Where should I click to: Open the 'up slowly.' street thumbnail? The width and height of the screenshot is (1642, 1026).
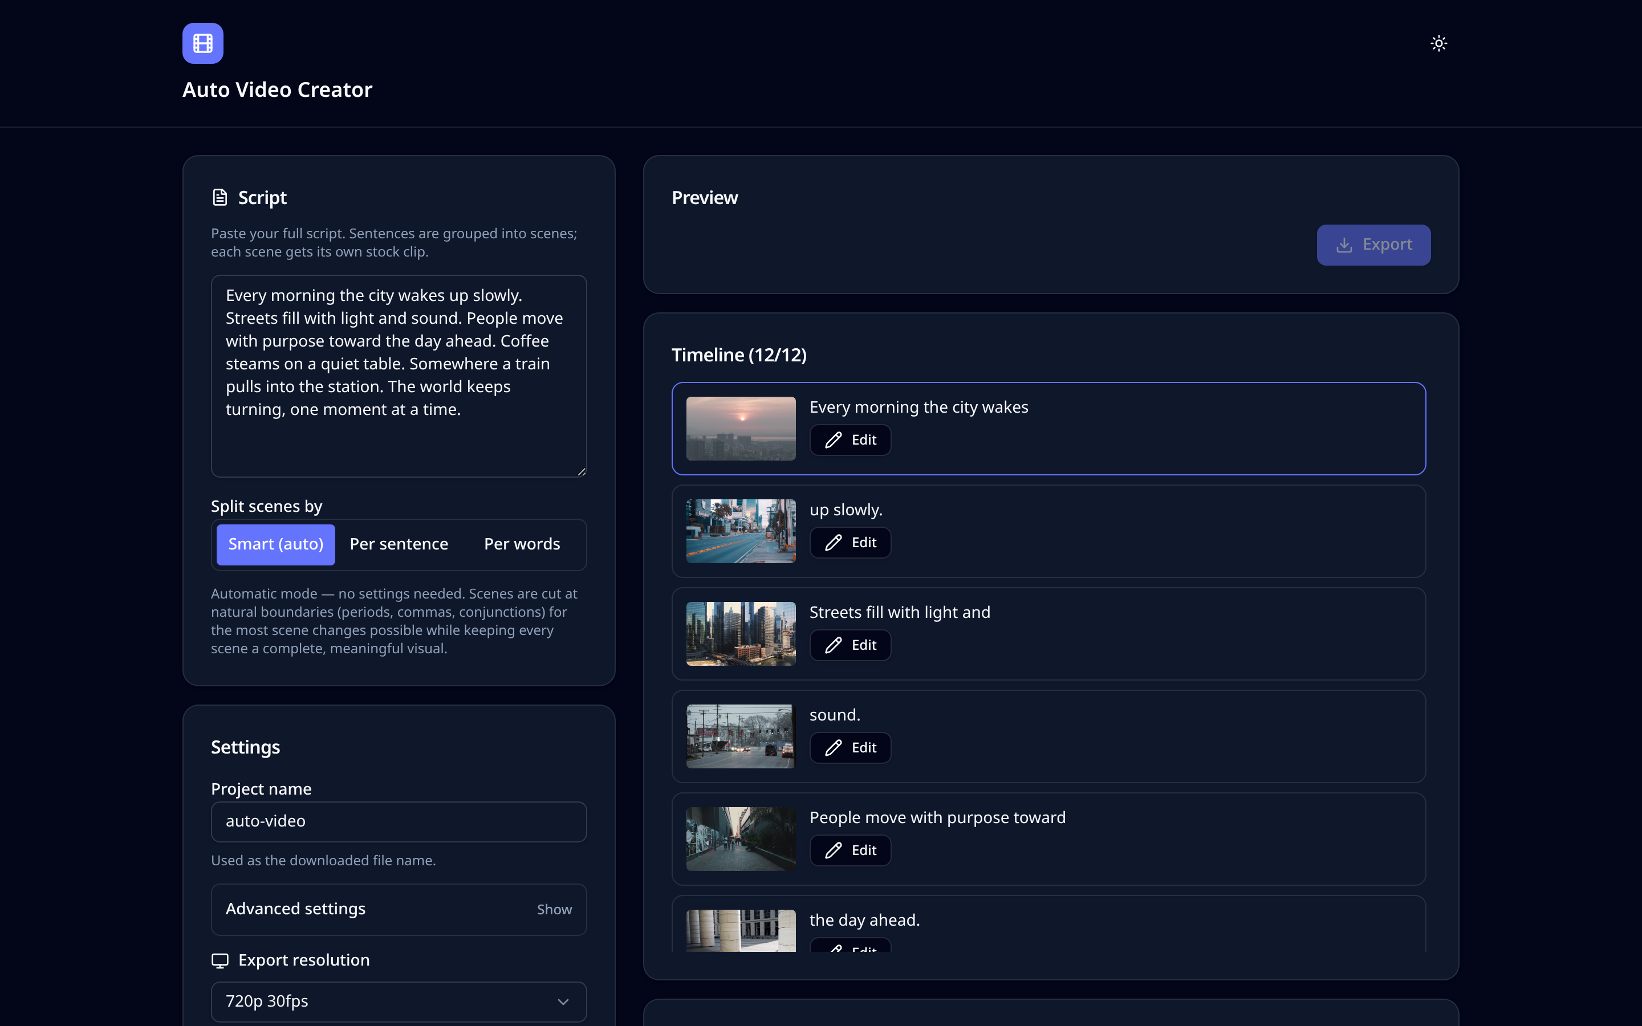coord(741,531)
